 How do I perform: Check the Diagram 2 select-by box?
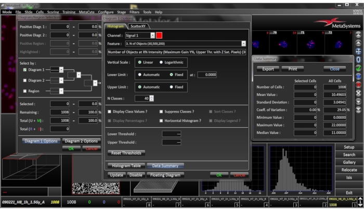pos(24,80)
